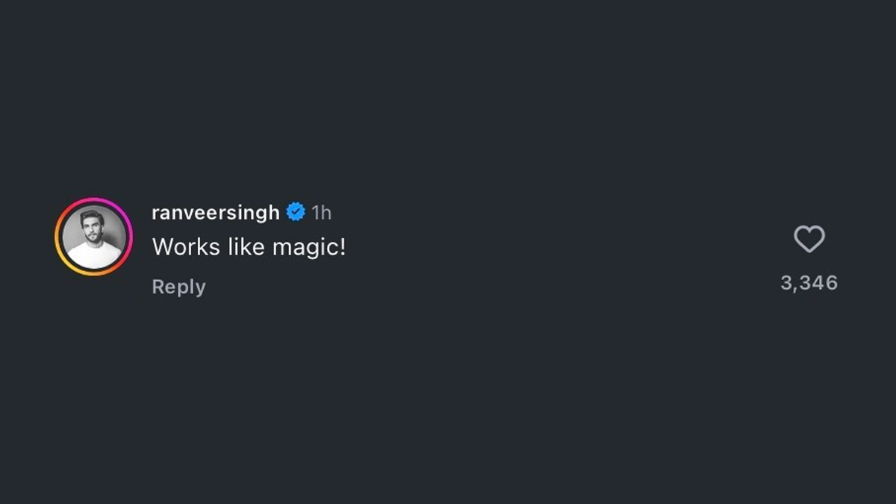896x504 pixels.
Task: Toggle like on ranveersingh's comment
Action: tap(809, 239)
